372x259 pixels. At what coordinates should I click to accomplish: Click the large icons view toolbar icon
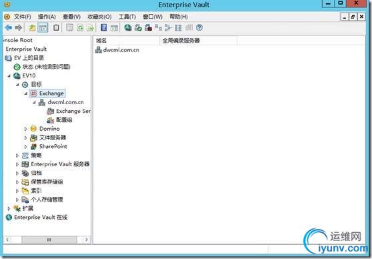pos(158,28)
